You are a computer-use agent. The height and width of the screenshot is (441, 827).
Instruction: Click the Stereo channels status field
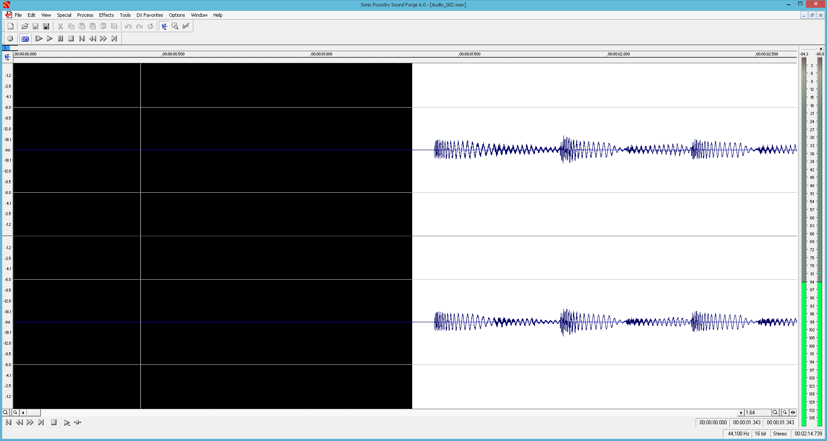[780, 434]
